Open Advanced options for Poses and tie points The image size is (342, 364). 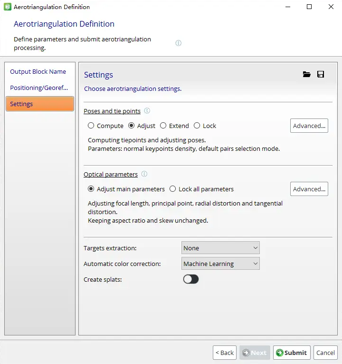coord(309,126)
